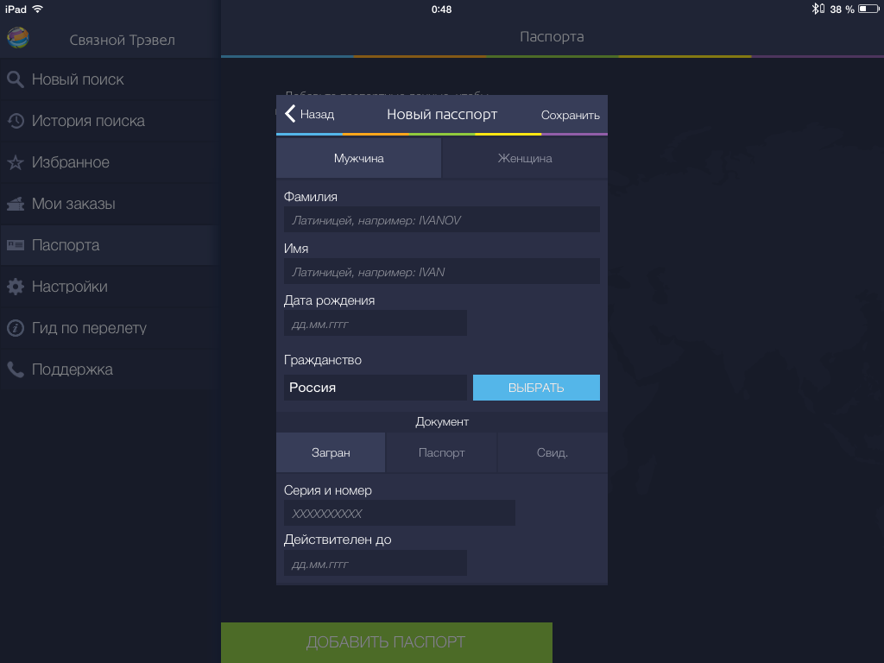Choose Паспорт document type
Screen dimensions: 884x663
point(441,452)
